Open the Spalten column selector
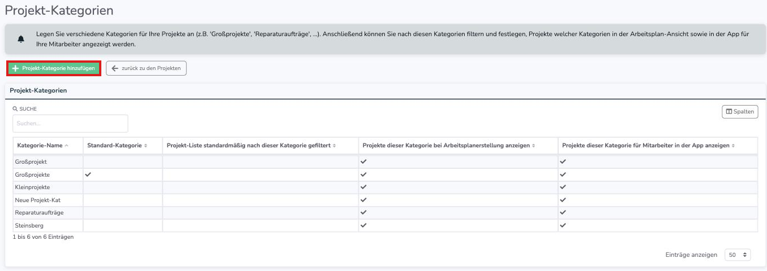The height and width of the screenshot is (271, 767). (740, 112)
